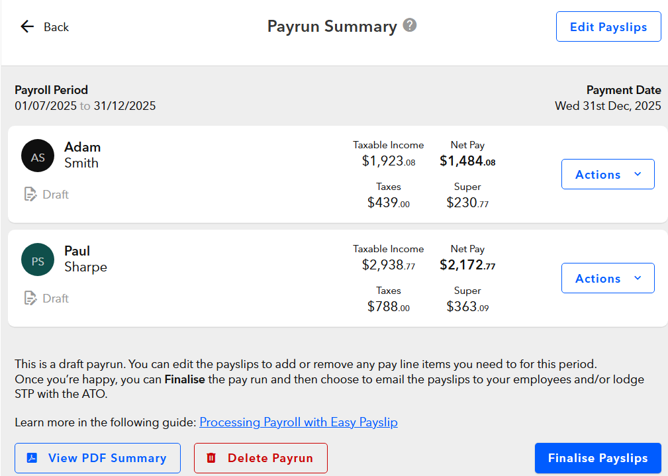Click Delete Payrun

click(260, 457)
